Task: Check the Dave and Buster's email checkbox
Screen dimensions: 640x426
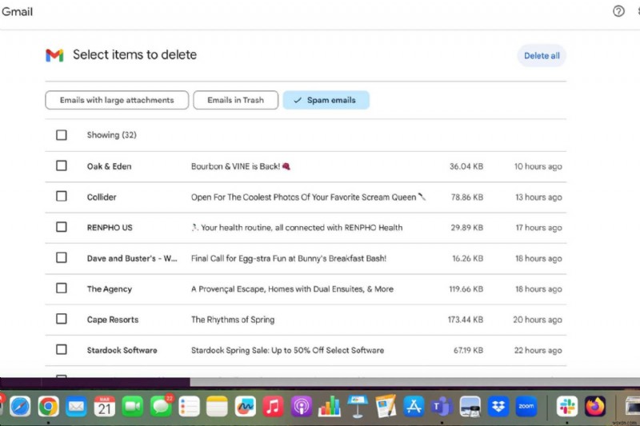Action: tap(62, 257)
